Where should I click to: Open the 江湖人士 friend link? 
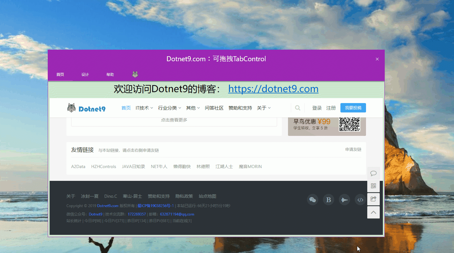(224, 166)
